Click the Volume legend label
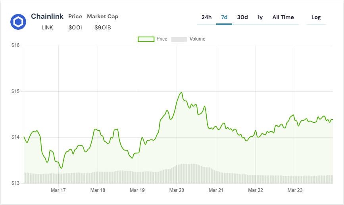Screen dimensions: 344x205 click(198, 39)
